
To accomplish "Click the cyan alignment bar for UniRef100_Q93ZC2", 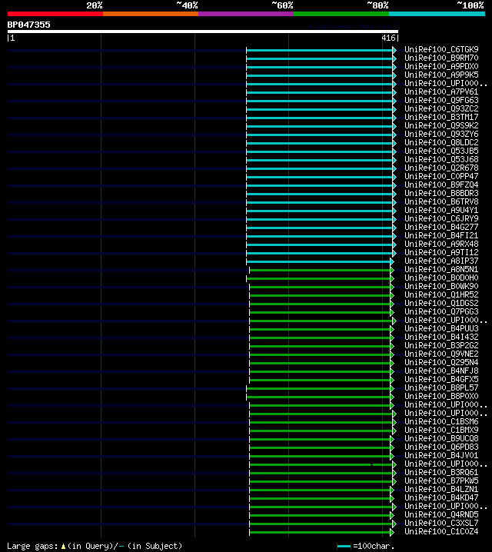I will [320, 109].
